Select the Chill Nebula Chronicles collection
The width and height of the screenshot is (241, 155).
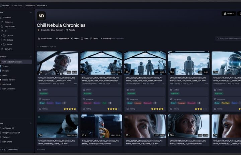[16, 62]
